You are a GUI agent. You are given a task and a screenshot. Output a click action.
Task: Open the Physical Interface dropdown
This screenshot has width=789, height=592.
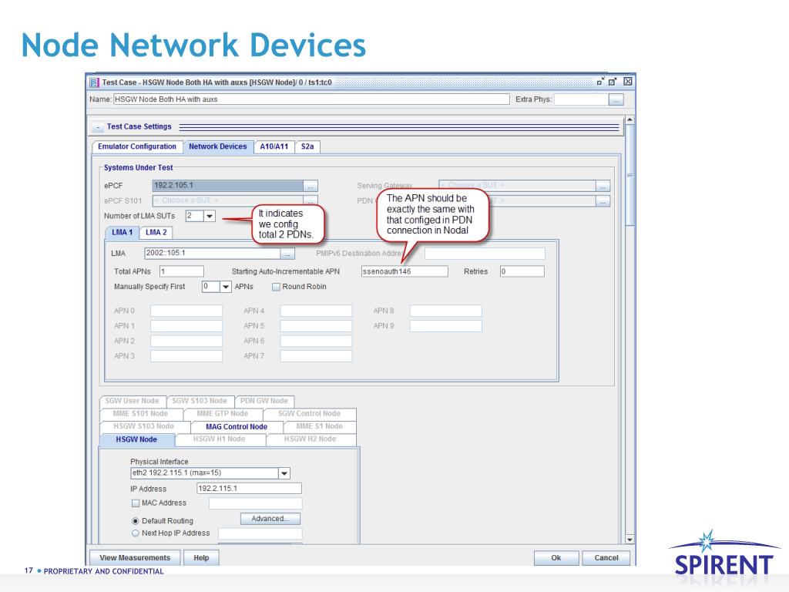click(284, 473)
